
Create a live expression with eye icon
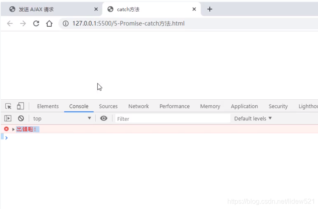pos(104,118)
